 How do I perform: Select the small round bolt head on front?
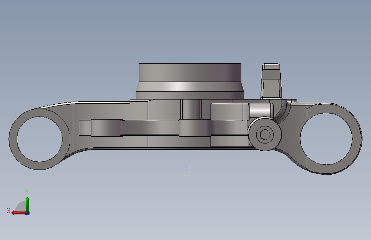[265, 135]
